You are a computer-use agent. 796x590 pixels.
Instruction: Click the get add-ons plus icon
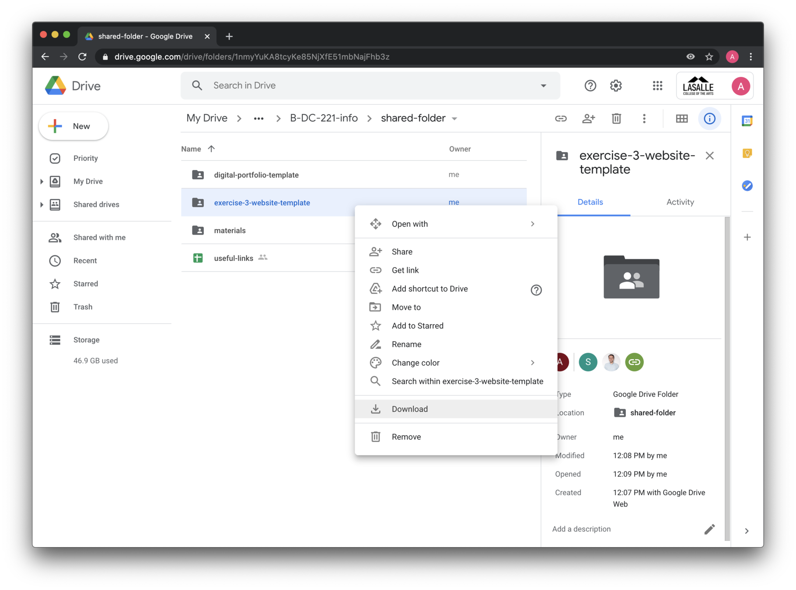pyautogui.click(x=747, y=237)
